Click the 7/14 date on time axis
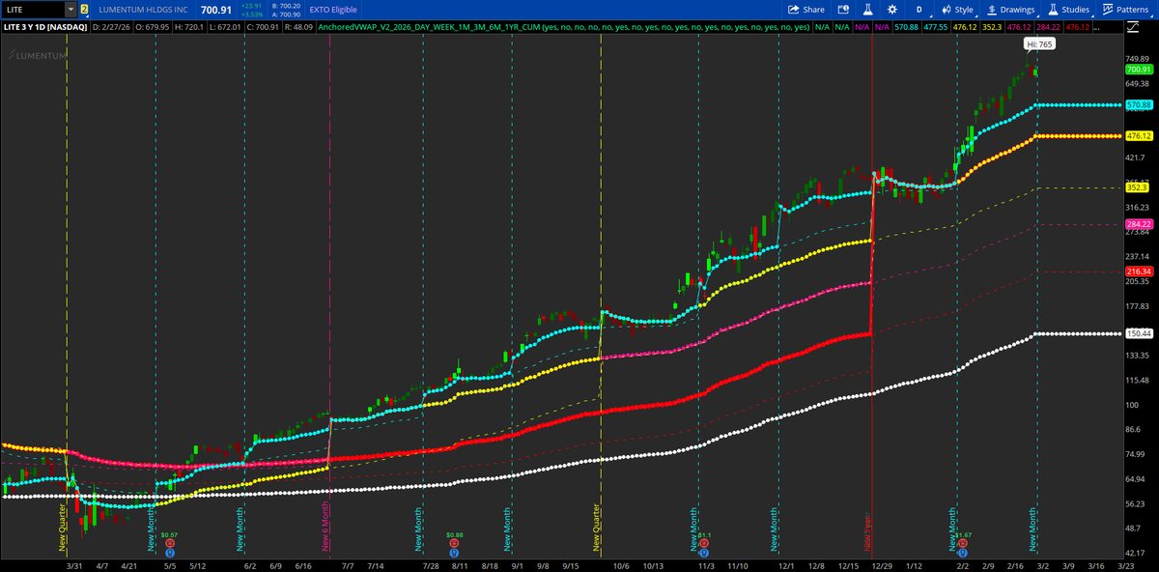1159x572 pixels. (375, 565)
